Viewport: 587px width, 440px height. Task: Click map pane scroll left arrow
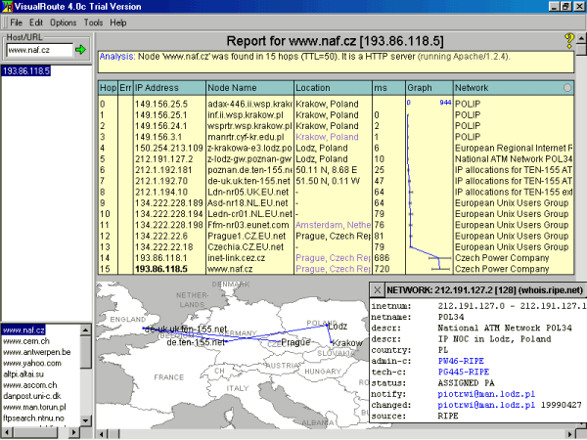pyautogui.click(x=102, y=434)
